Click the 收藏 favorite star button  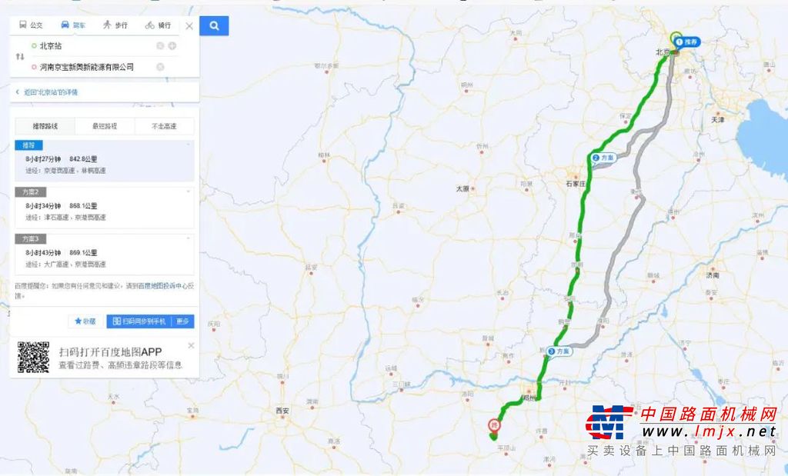[x=85, y=321]
